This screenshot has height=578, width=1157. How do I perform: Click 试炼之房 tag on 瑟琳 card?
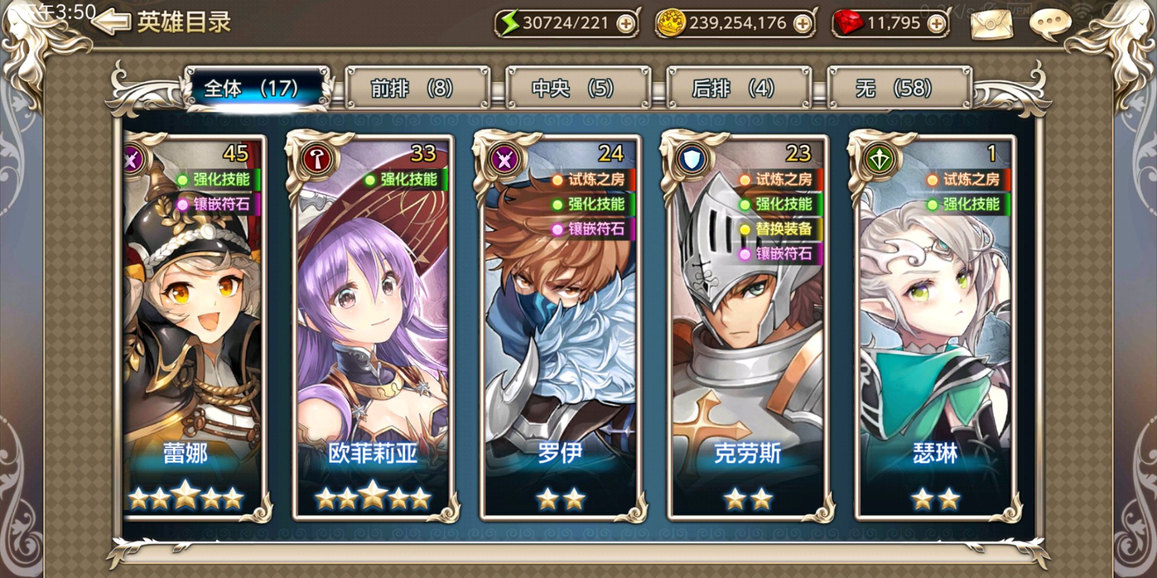[x=967, y=179]
